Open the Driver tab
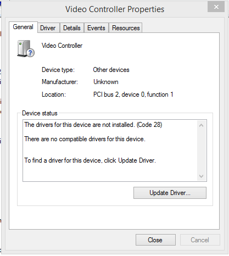This screenshot has height=256, width=229. (x=48, y=28)
